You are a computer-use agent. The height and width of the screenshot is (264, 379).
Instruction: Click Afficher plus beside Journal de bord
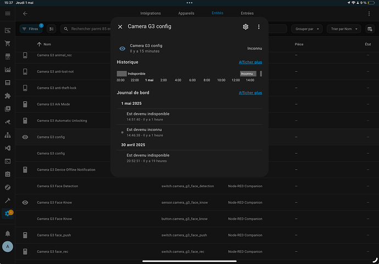(250, 93)
